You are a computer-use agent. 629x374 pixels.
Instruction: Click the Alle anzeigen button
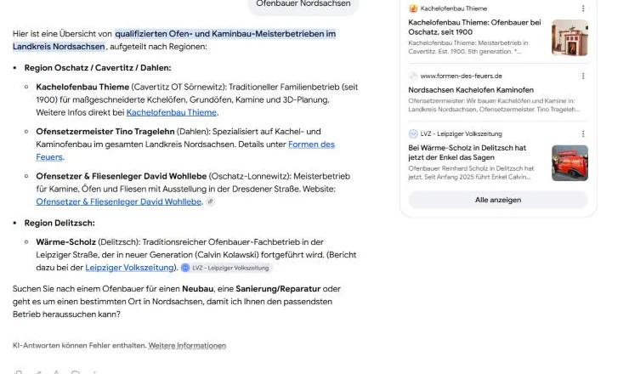pyautogui.click(x=498, y=200)
